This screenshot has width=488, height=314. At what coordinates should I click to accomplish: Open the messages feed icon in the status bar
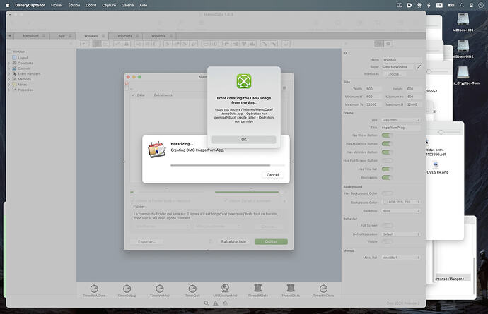225,303
